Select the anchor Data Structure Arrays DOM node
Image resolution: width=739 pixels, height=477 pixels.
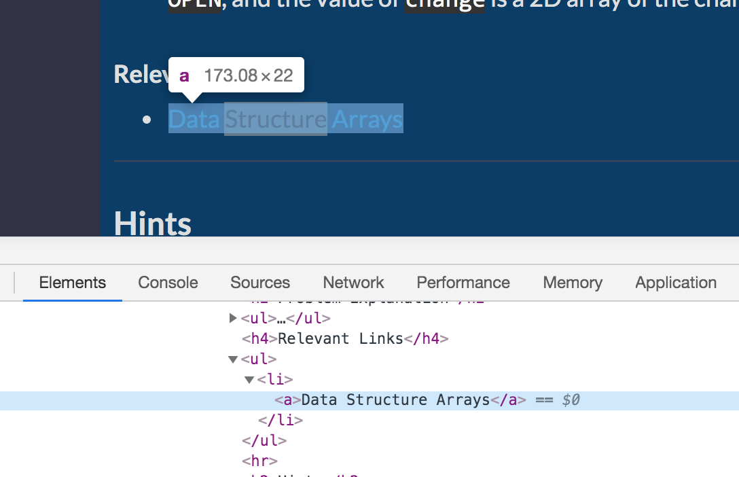400,400
